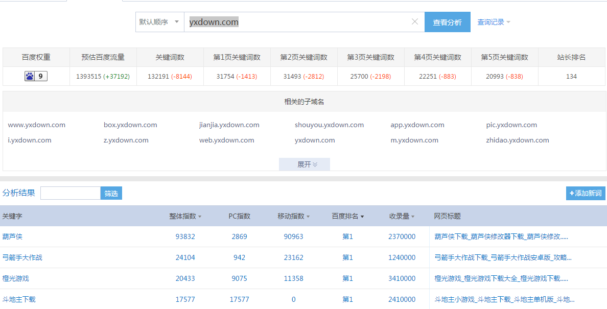Open subdomain zhidao.yxdown.com

518,140
